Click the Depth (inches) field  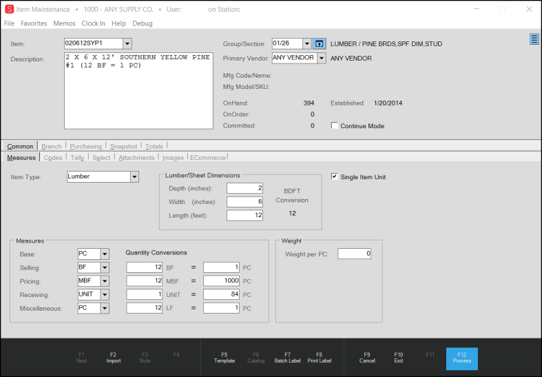point(244,188)
